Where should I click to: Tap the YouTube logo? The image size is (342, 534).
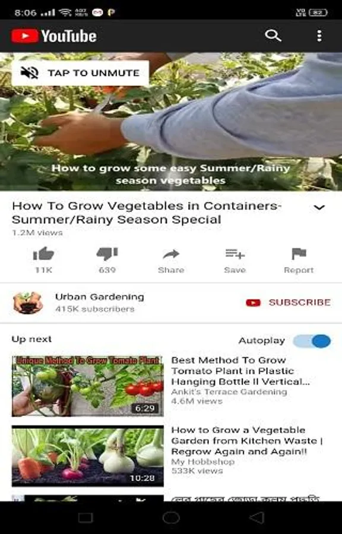(53, 36)
